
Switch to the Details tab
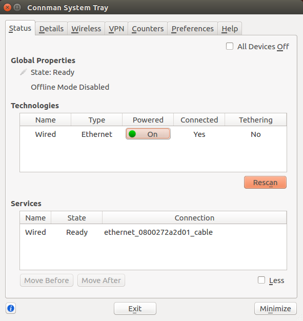(x=51, y=29)
